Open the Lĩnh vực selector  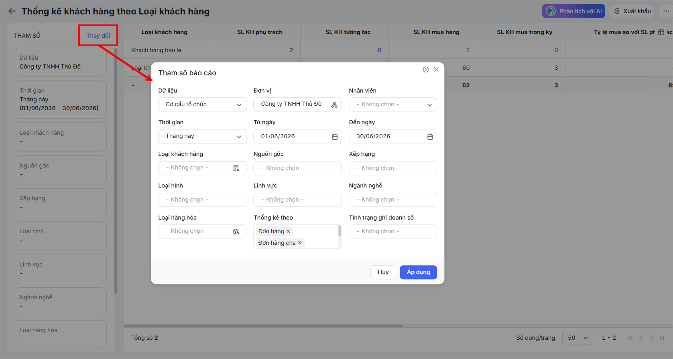pos(297,200)
